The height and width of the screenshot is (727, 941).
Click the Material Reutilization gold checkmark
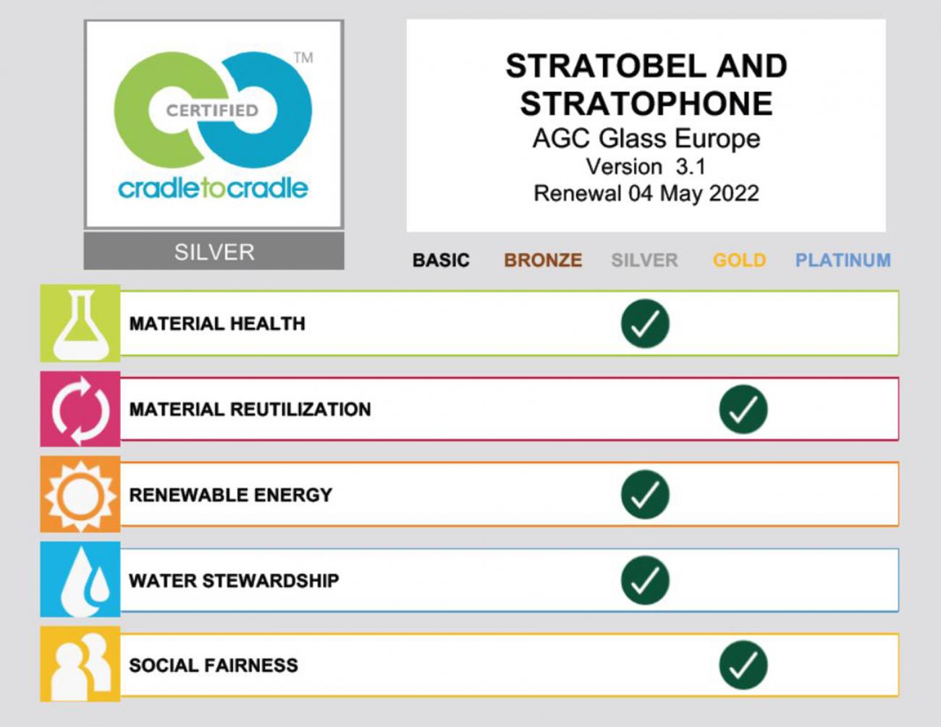pyautogui.click(x=743, y=409)
